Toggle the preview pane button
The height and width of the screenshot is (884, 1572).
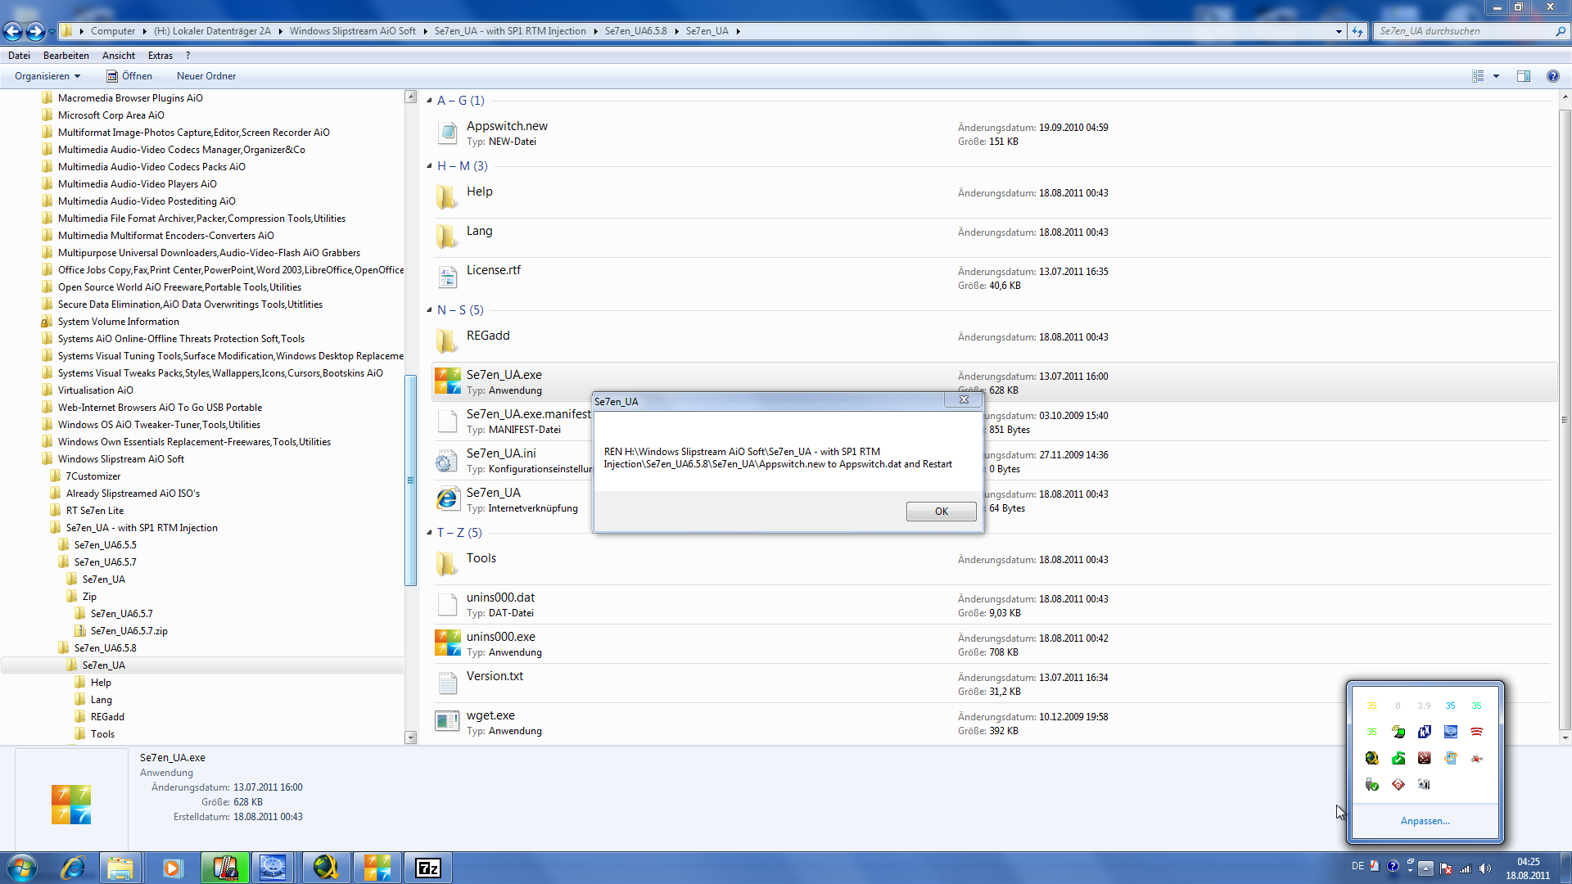pyautogui.click(x=1523, y=76)
